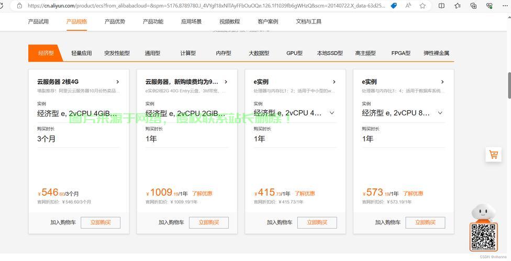Open the 内存型 instance type tab
Screen dimensions: 511x261
click(224, 53)
